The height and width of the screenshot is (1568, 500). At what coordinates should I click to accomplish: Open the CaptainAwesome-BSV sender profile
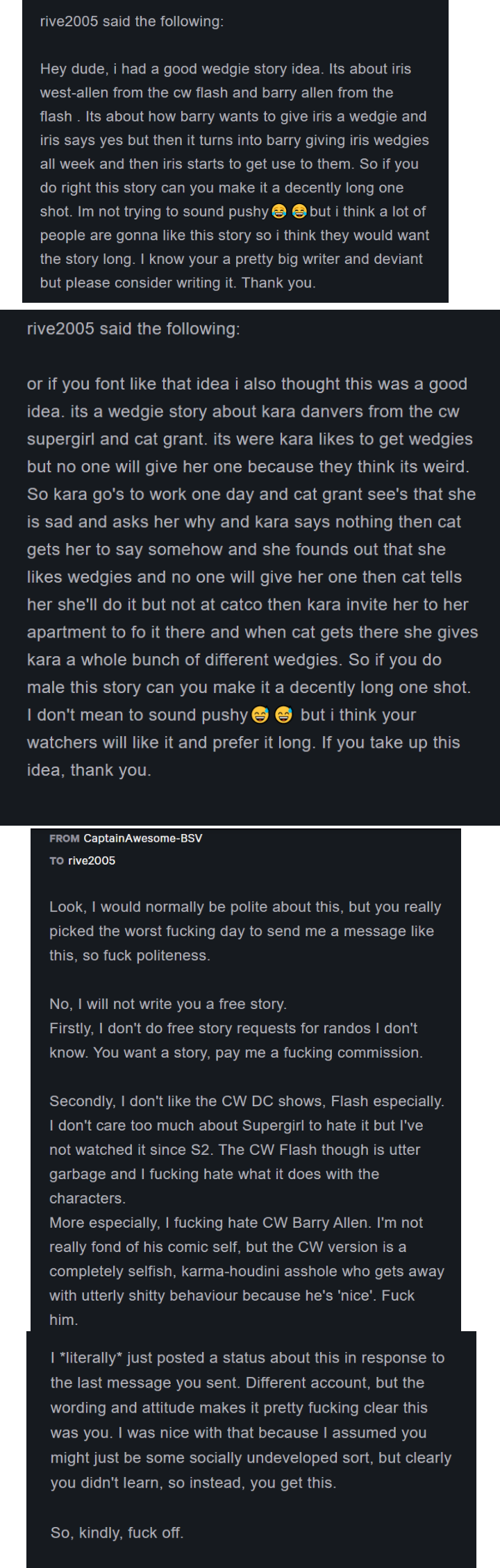coord(143,838)
